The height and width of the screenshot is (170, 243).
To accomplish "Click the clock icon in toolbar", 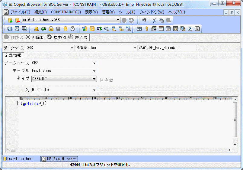I will tap(72, 29).
